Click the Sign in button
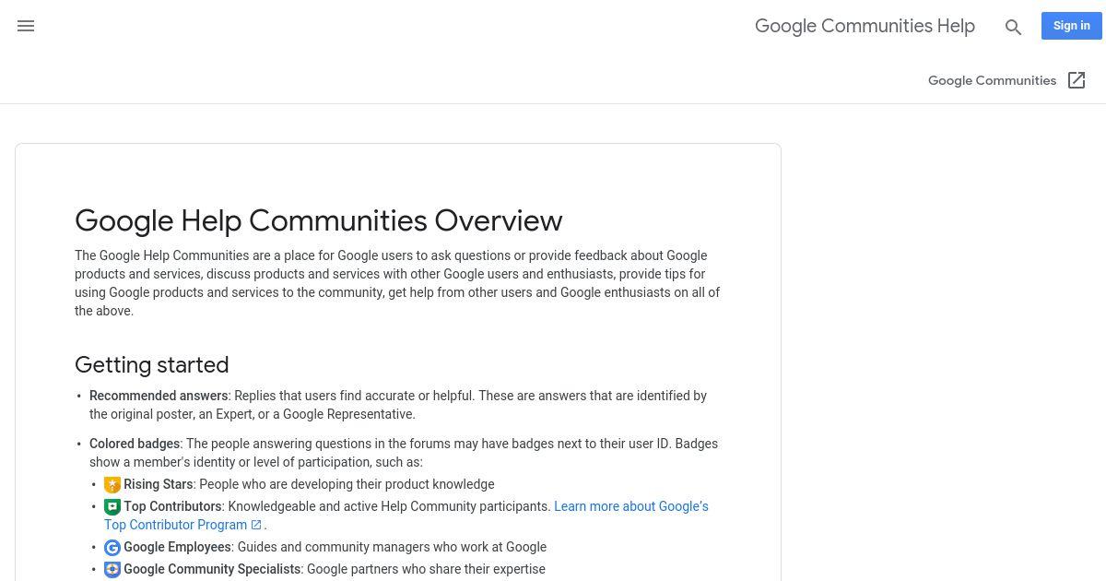 pyautogui.click(x=1072, y=26)
